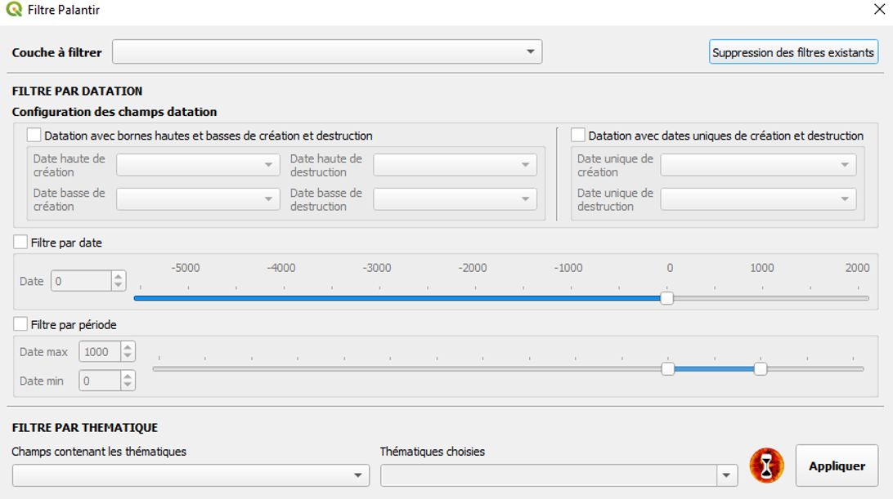Click the Date min stepper up arrow
The height and width of the screenshot is (499, 893).
point(128,376)
